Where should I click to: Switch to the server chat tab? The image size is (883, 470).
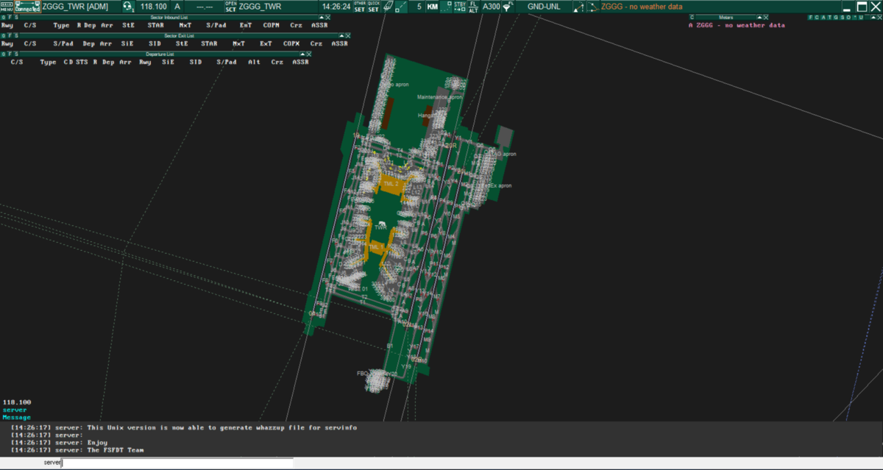click(x=15, y=410)
